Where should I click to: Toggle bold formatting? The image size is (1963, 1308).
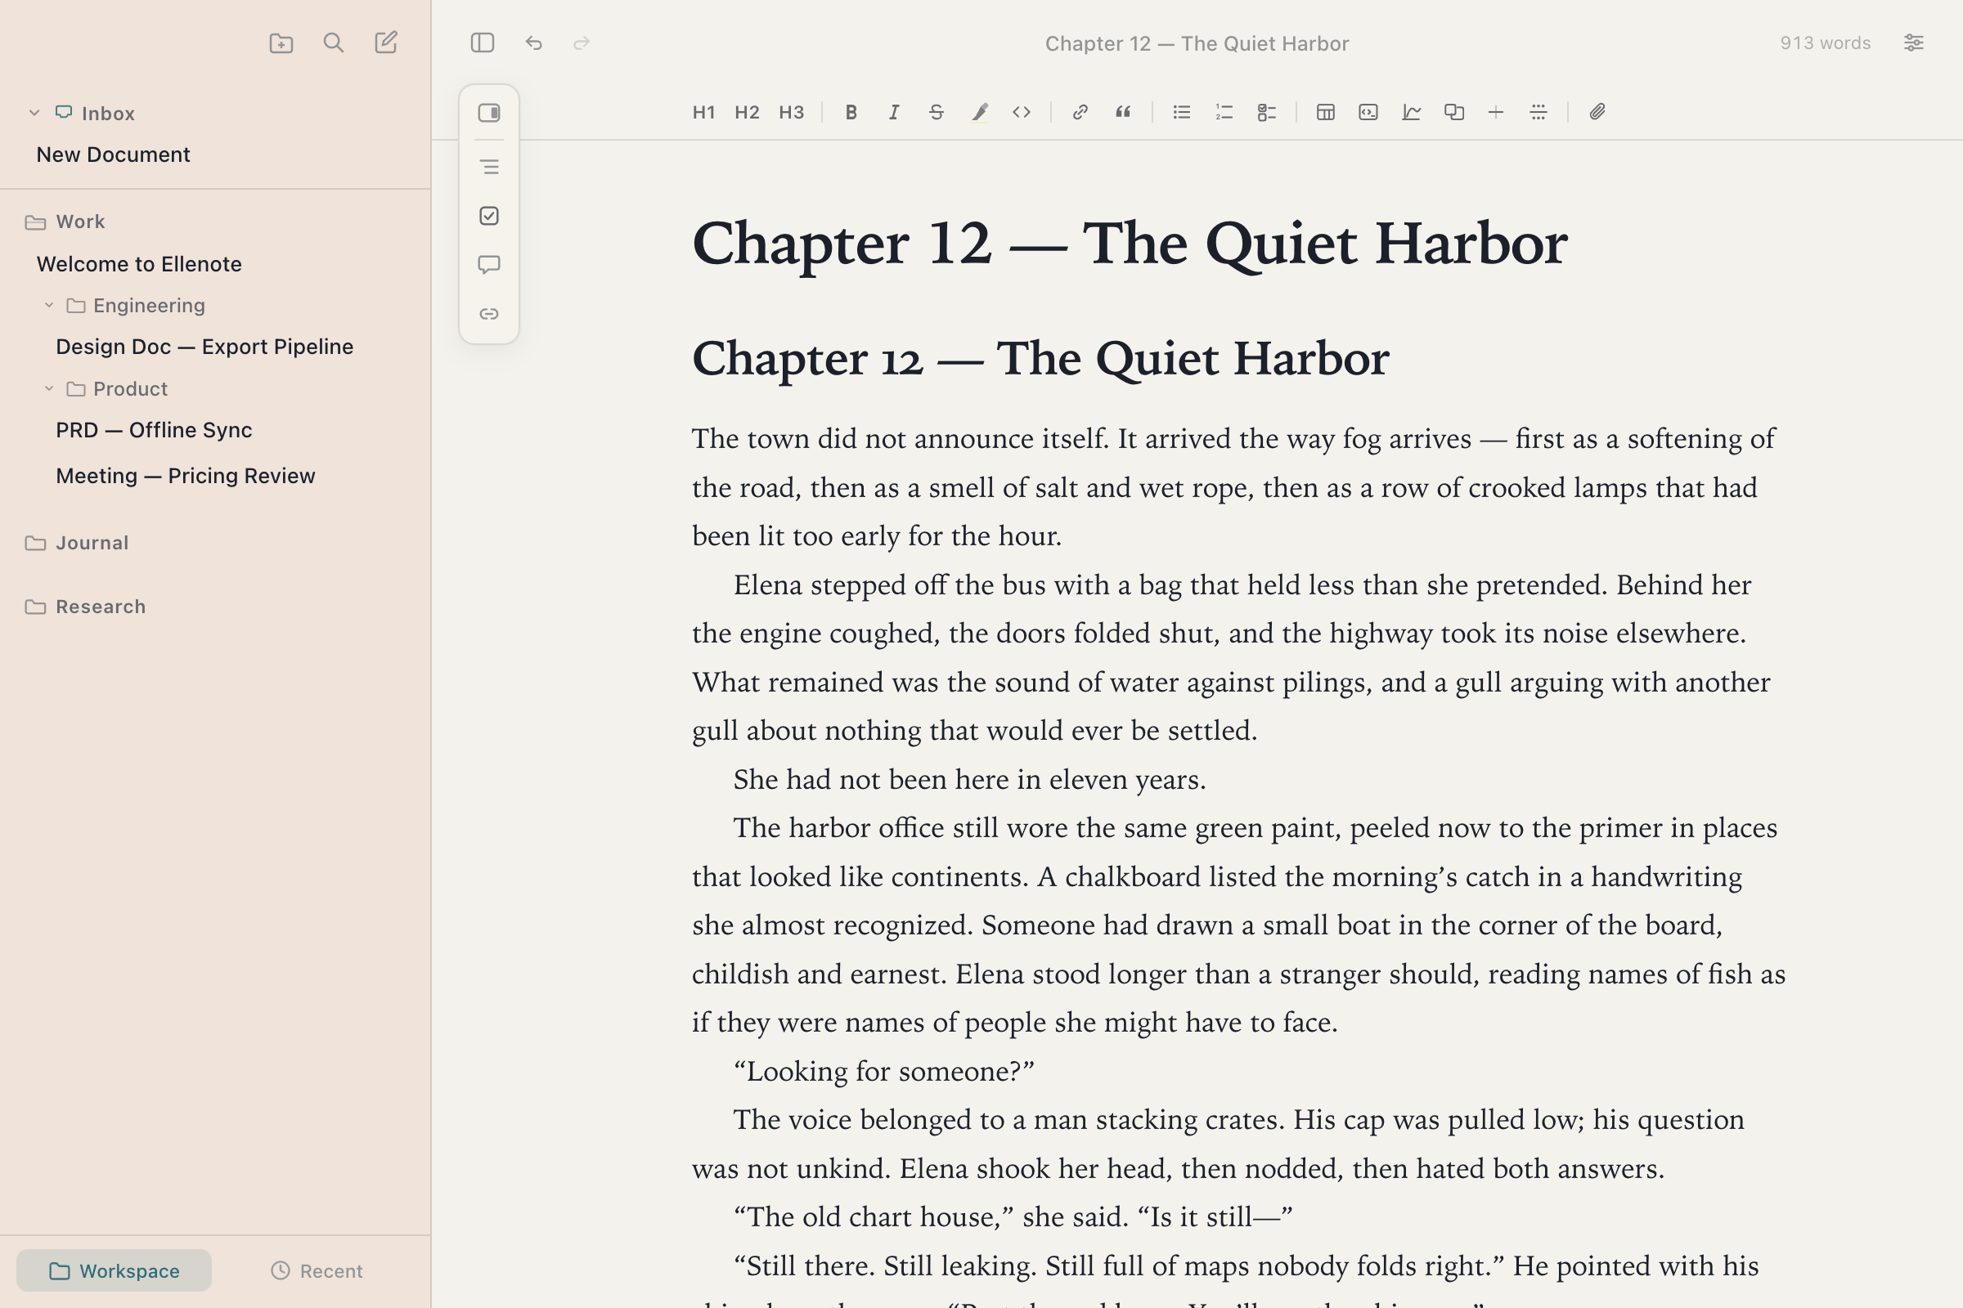851,113
